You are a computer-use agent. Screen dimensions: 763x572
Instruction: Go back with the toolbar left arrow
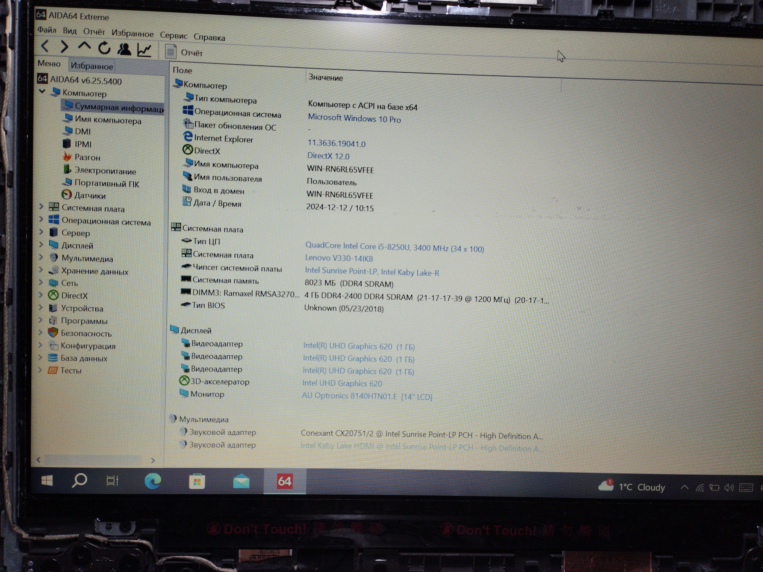click(45, 46)
